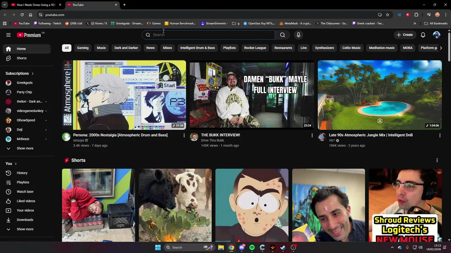Screen dimensions: 451x253
Task: Open Persona 2000s Nostalgia video thumbnail
Action: [x=124, y=95]
